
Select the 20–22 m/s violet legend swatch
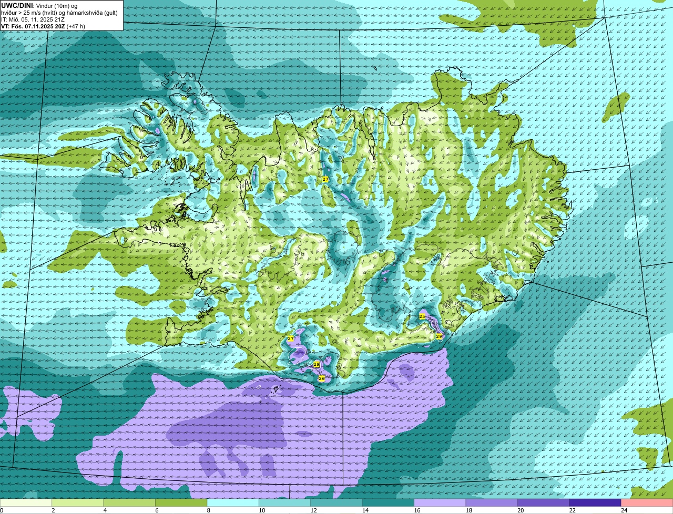click(544, 503)
